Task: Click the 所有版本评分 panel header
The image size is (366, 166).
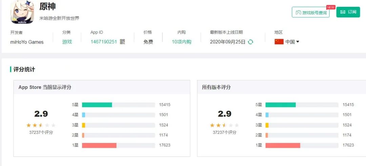Action: click(x=282, y=87)
